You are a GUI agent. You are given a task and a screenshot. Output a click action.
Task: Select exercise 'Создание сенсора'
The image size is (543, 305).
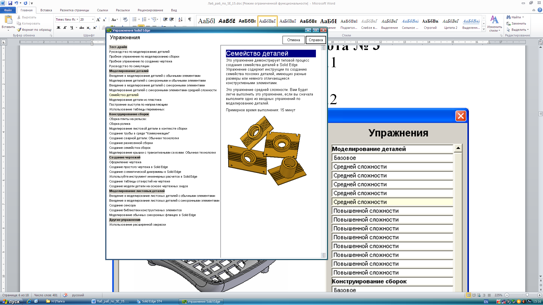coord(122,205)
